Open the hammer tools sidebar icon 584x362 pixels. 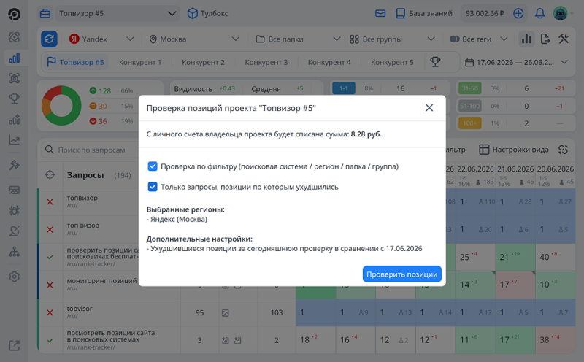pos(14,165)
